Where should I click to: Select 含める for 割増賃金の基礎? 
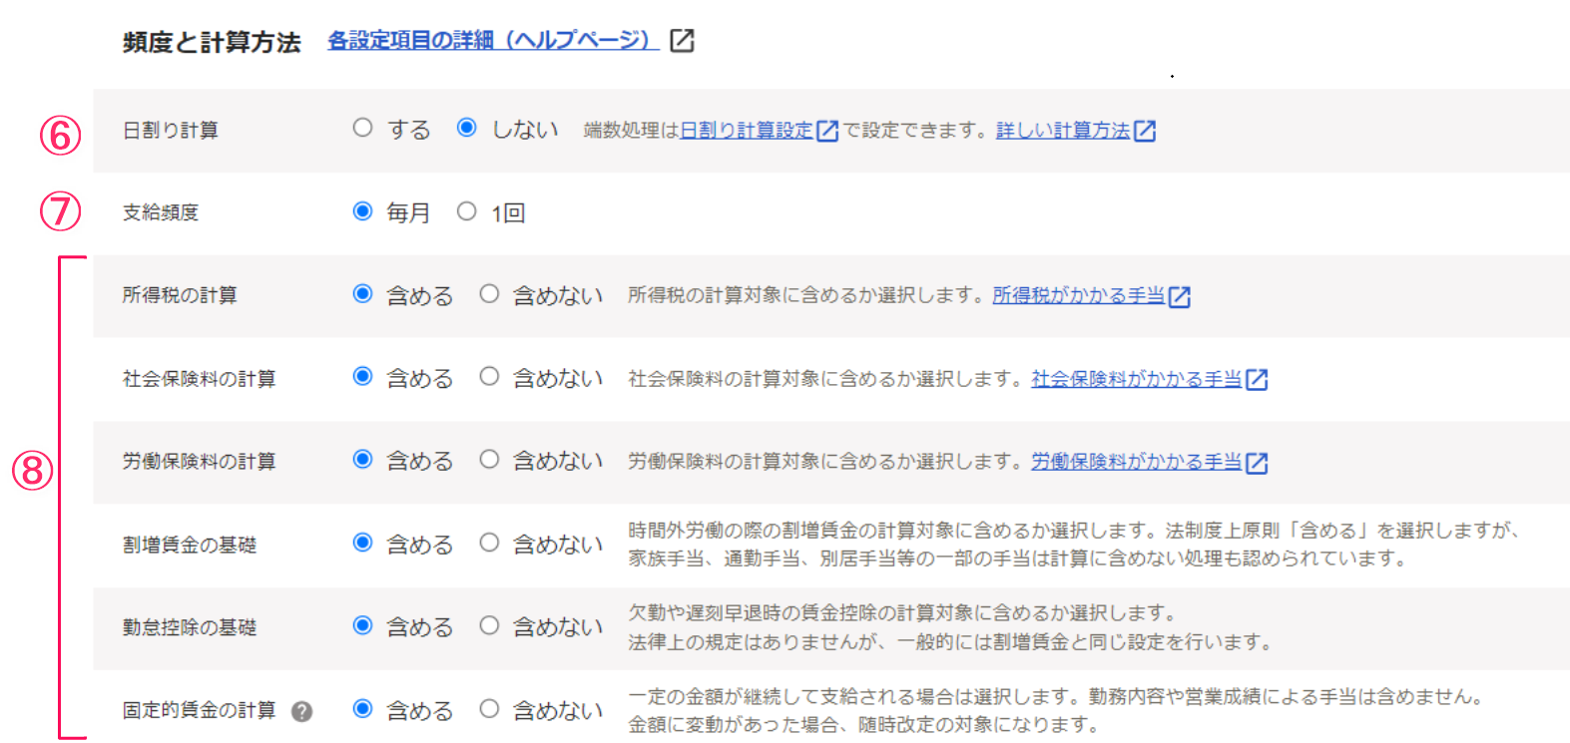362,543
